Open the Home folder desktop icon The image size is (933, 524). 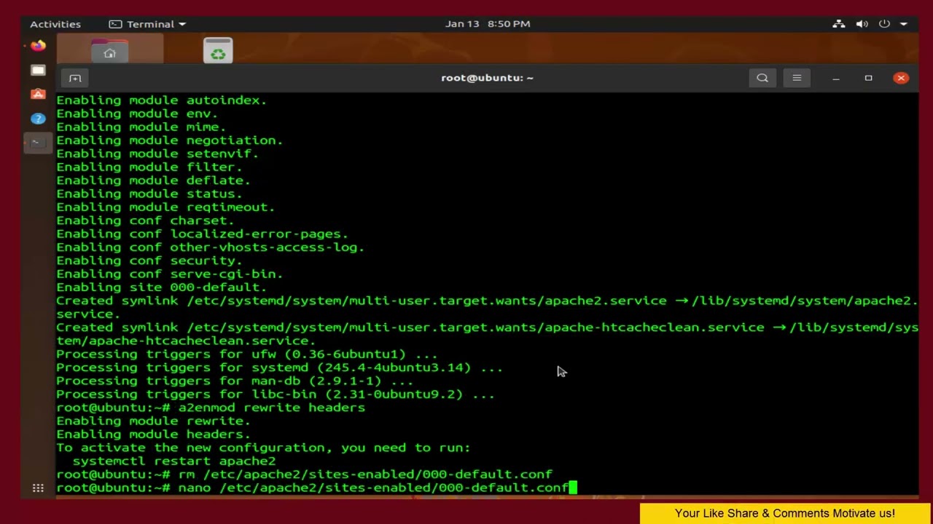point(109,52)
